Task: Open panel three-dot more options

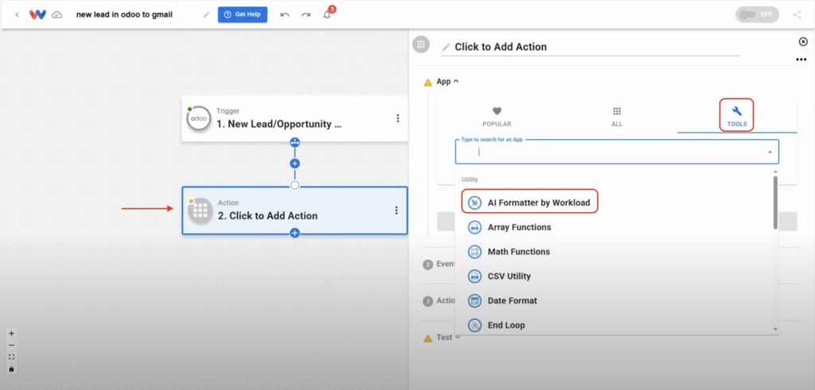Action: [801, 60]
